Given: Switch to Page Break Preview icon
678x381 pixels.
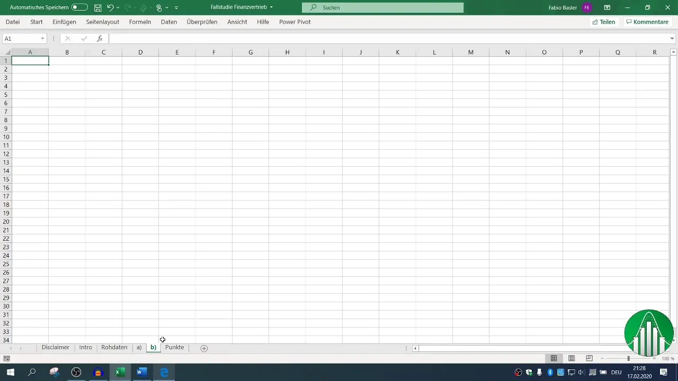Looking at the screenshot, I should pyautogui.click(x=589, y=358).
